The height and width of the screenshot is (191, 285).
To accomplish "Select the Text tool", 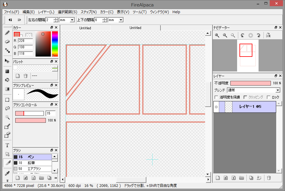I will (x=7, y=145).
